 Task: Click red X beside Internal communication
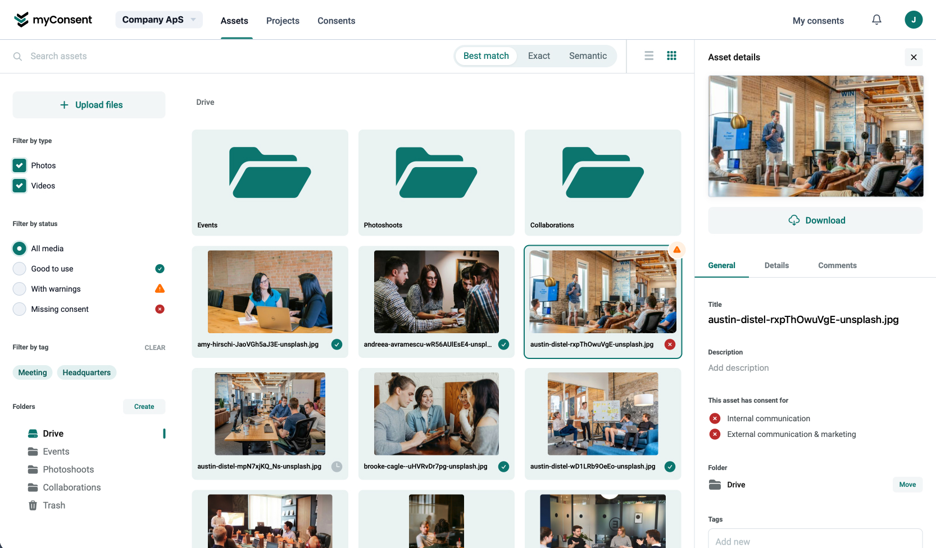tap(715, 418)
